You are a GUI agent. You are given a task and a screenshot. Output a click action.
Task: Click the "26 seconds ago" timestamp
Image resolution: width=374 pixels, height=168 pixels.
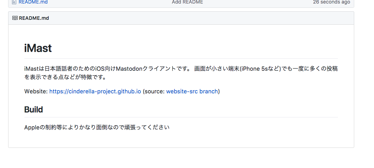tap(331, 2)
